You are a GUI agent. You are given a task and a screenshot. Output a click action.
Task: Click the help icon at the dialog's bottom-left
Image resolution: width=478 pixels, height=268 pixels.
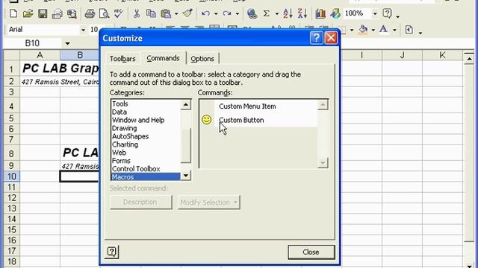click(x=112, y=252)
